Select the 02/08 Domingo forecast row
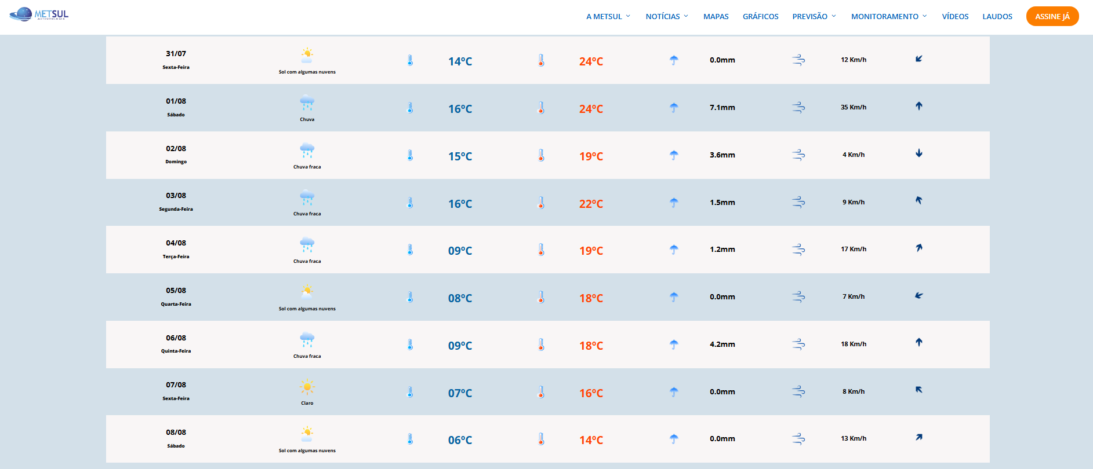Screen dimensions: 1093x469 547,155
